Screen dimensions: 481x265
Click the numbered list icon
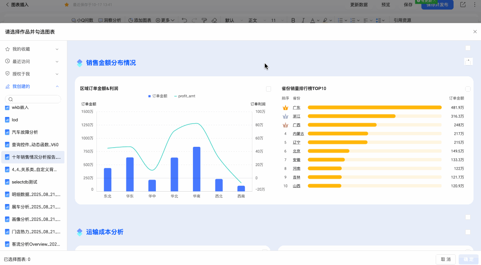point(353,20)
